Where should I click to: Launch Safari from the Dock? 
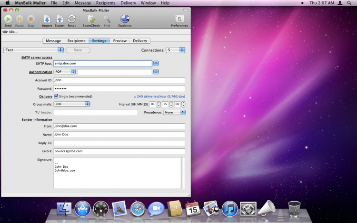[138, 209]
